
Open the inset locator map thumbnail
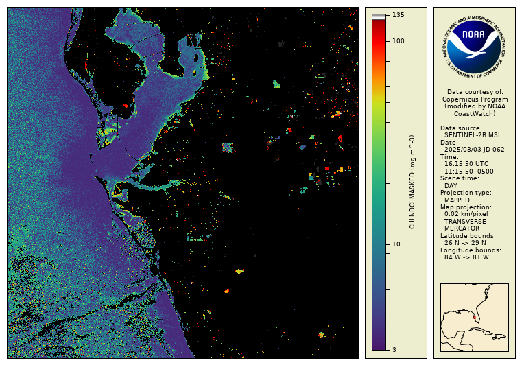click(474, 317)
